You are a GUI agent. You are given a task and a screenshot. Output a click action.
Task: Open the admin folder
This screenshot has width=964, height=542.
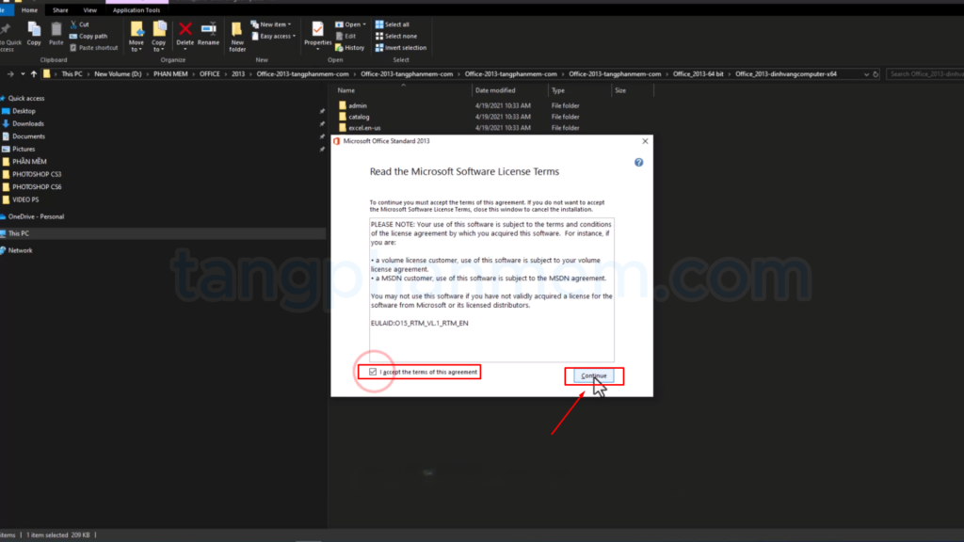[x=358, y=105]
